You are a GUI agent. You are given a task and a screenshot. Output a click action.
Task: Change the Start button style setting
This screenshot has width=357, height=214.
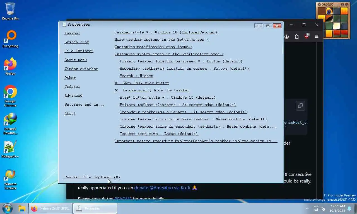tap(168, 98)
